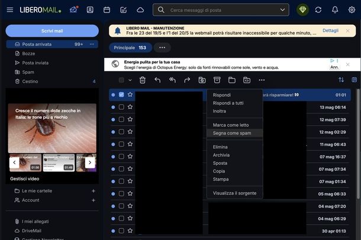Check the message dated 13 mag 06:14

tap(121, 107)
